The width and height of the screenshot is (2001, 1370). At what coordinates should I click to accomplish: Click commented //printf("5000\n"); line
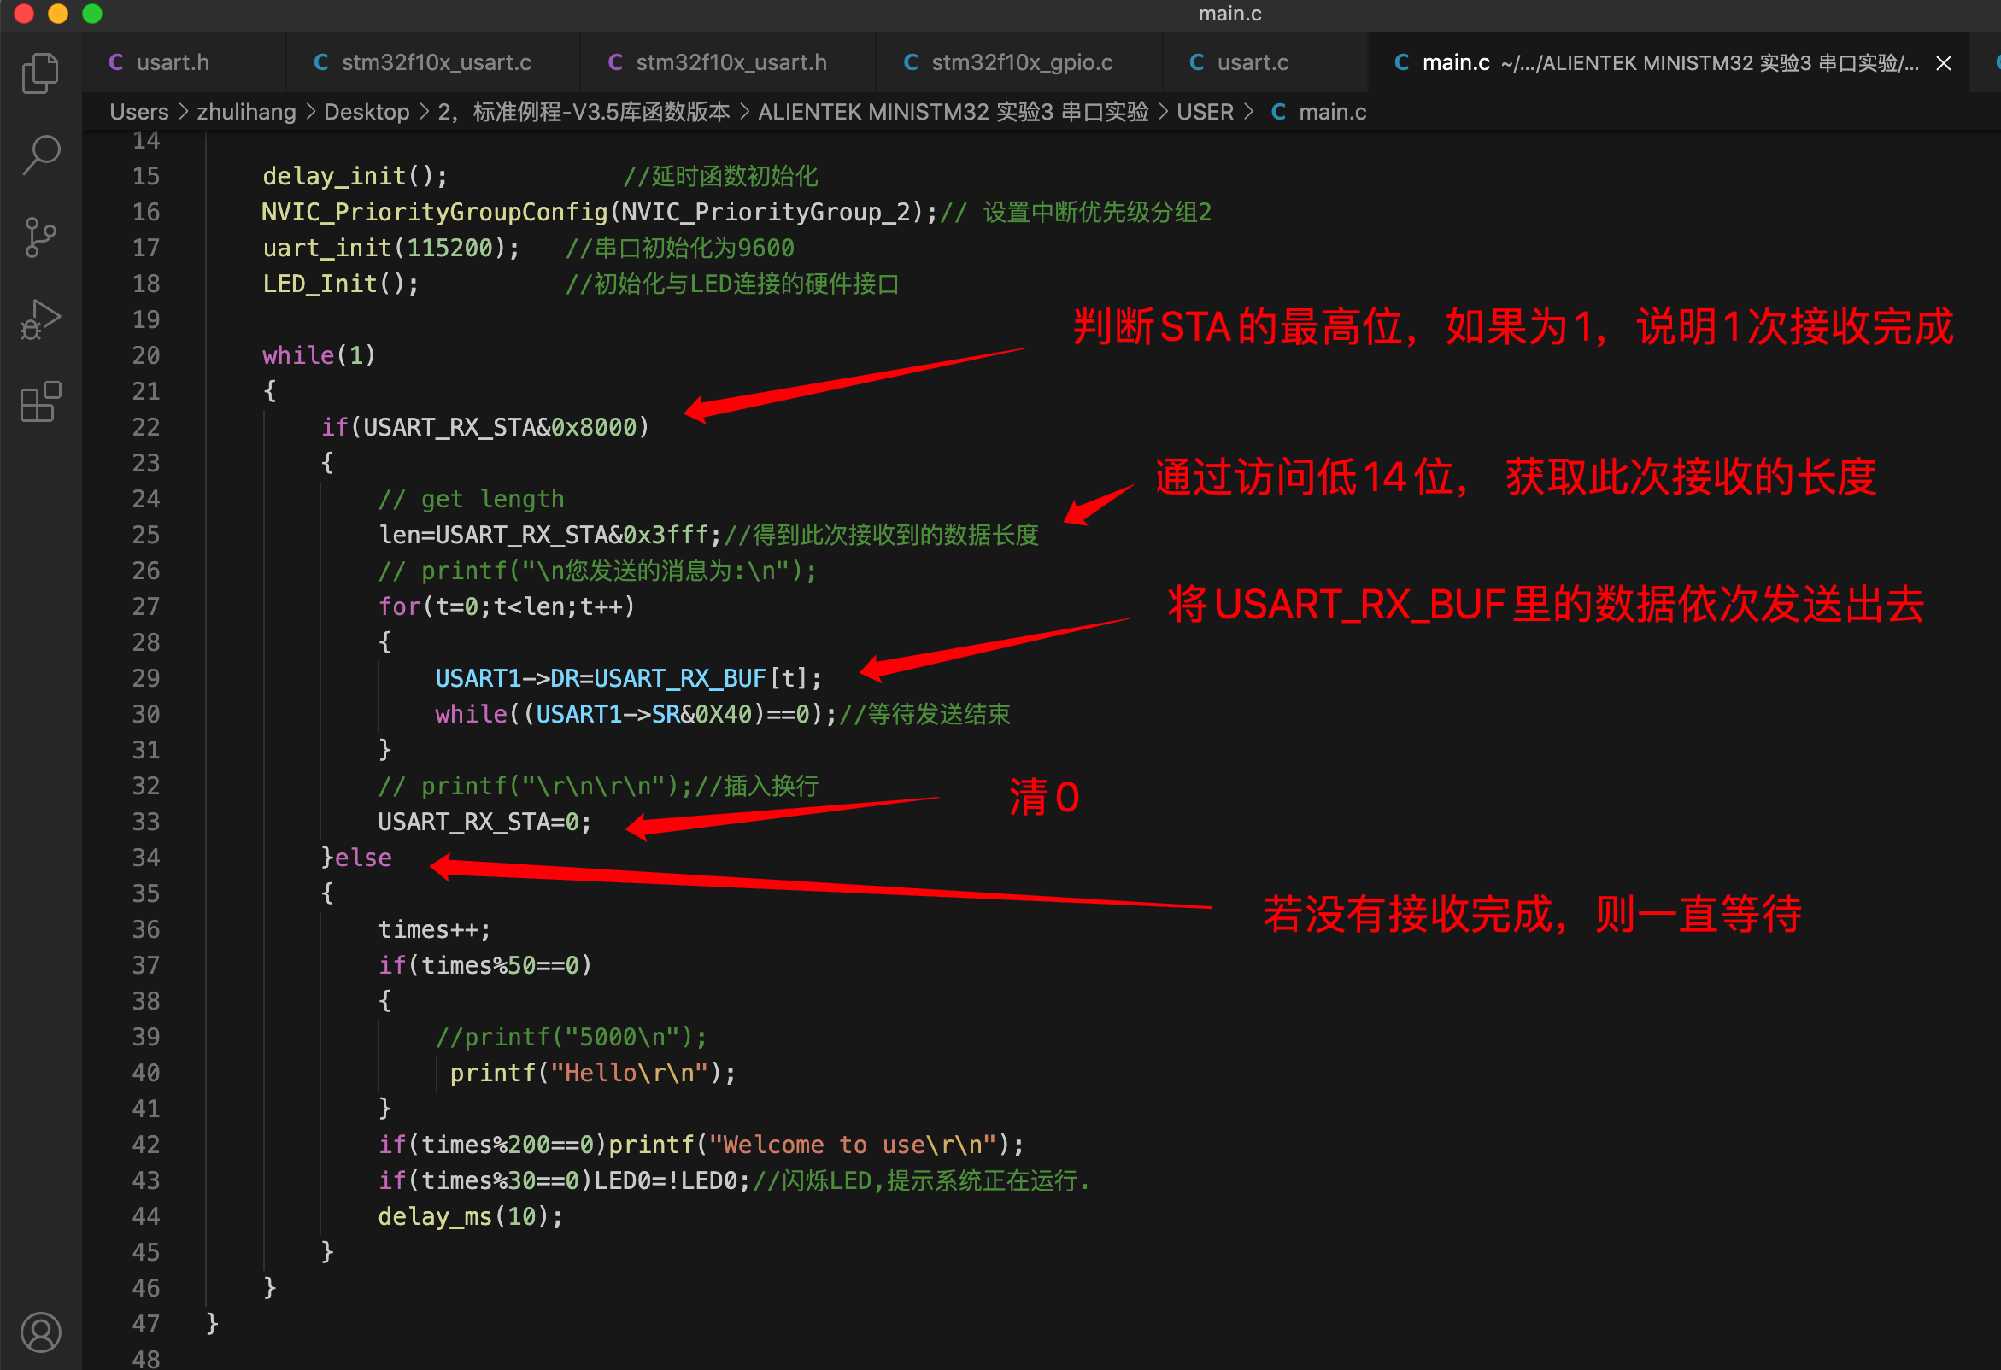click(571, 1037)
